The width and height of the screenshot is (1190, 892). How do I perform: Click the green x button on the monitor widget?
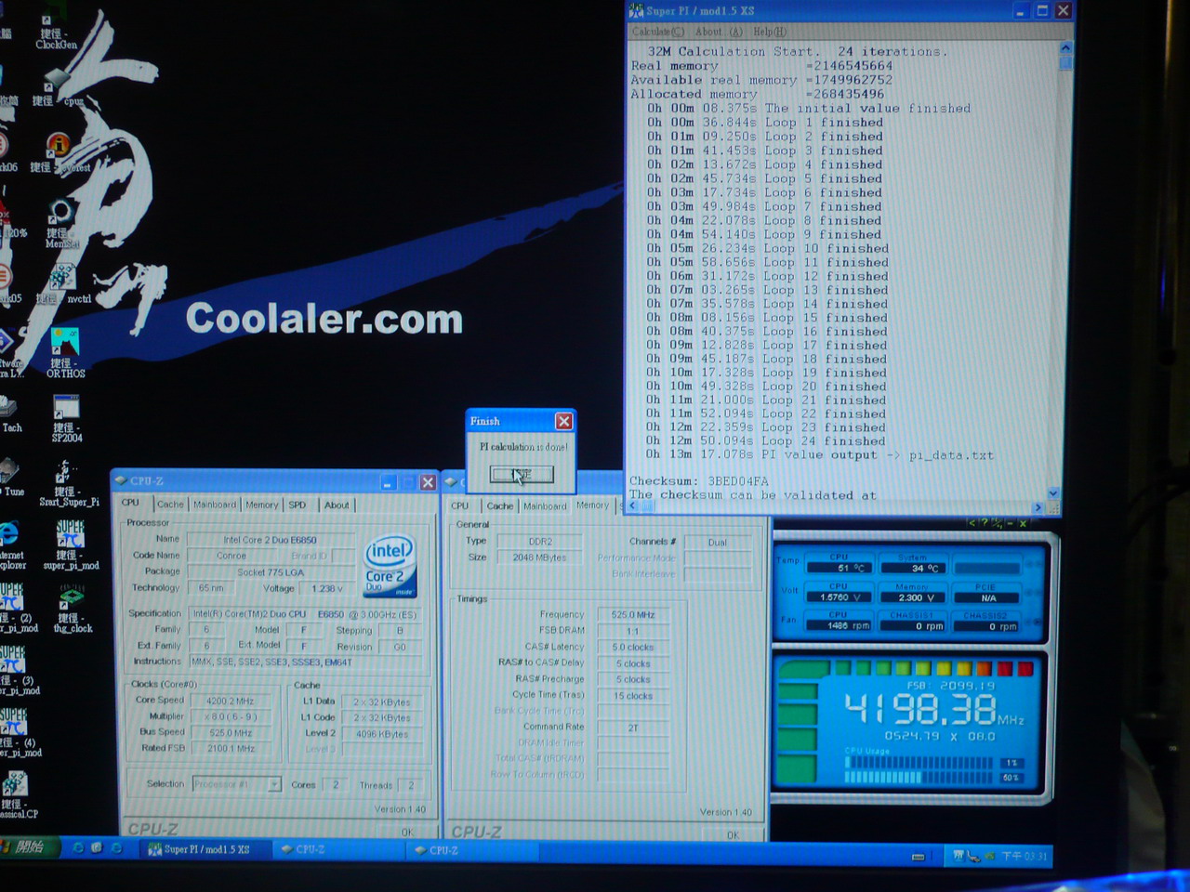1022,524
